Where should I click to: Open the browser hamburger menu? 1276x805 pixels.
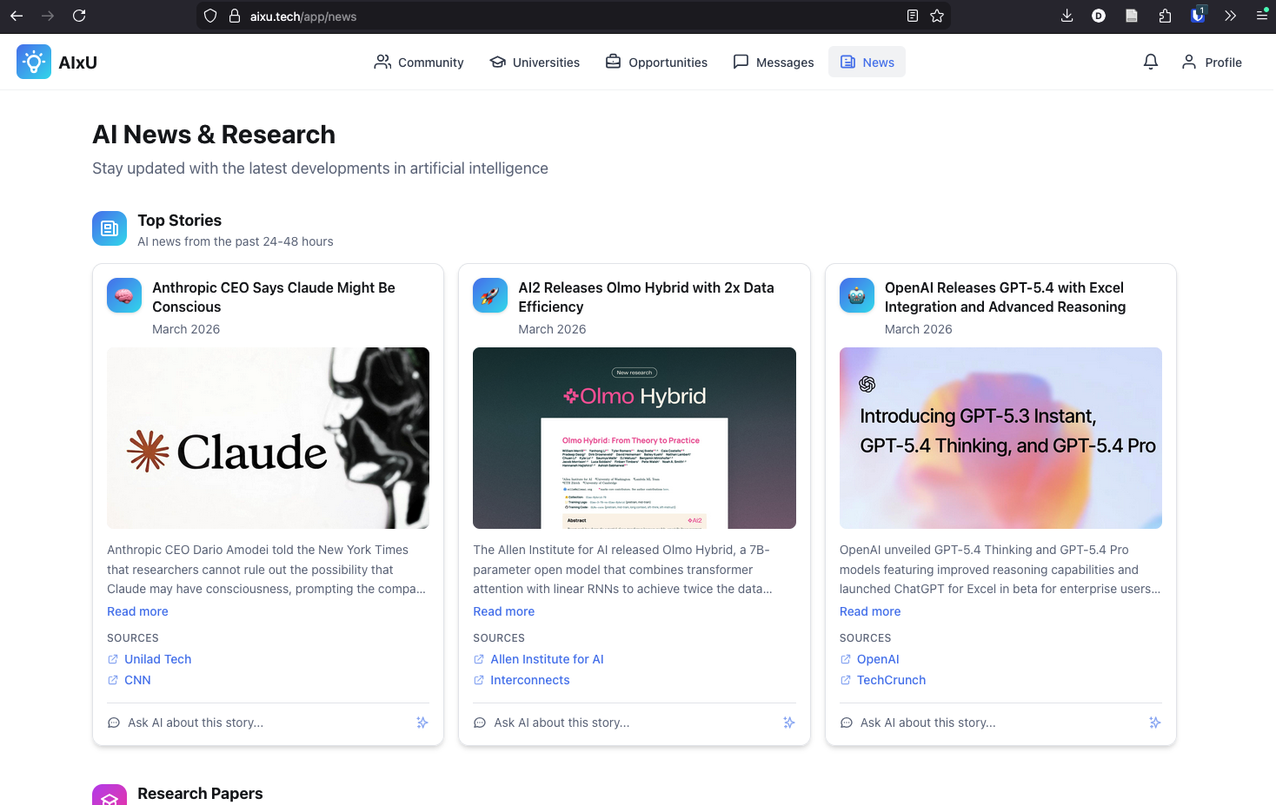coord(1262,16)
